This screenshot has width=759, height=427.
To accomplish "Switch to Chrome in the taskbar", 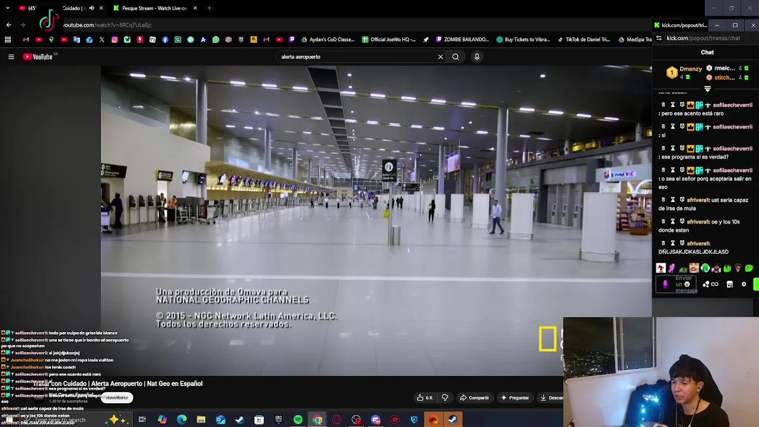I will point(318,420).
